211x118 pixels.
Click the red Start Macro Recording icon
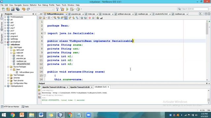(90, 18)
